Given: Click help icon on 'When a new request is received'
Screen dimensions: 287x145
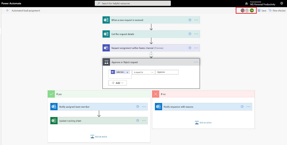Looking at the screenshot, I should (190, 20).
